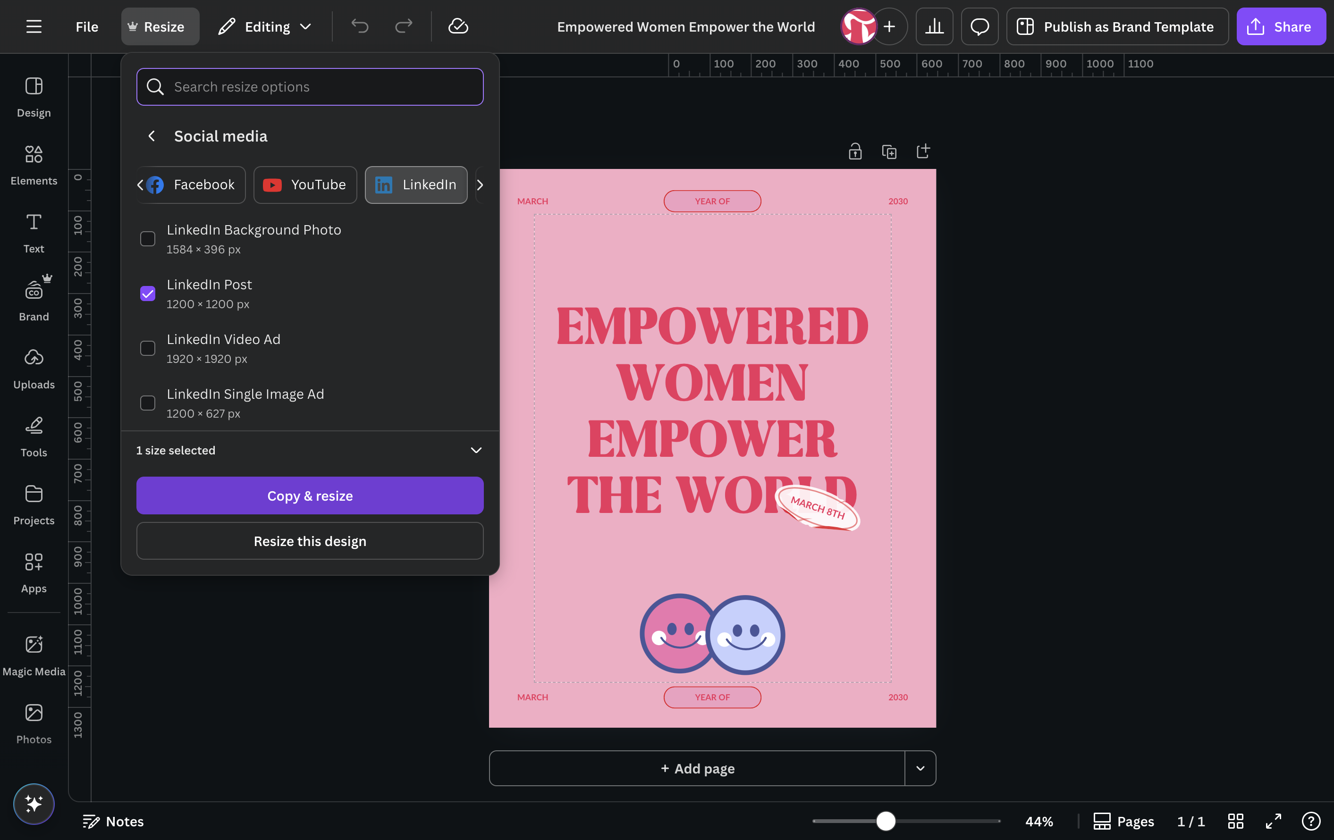Open grid view of pages
The width and height of the screenshot is (1334, 840).
coord(1235,821)
